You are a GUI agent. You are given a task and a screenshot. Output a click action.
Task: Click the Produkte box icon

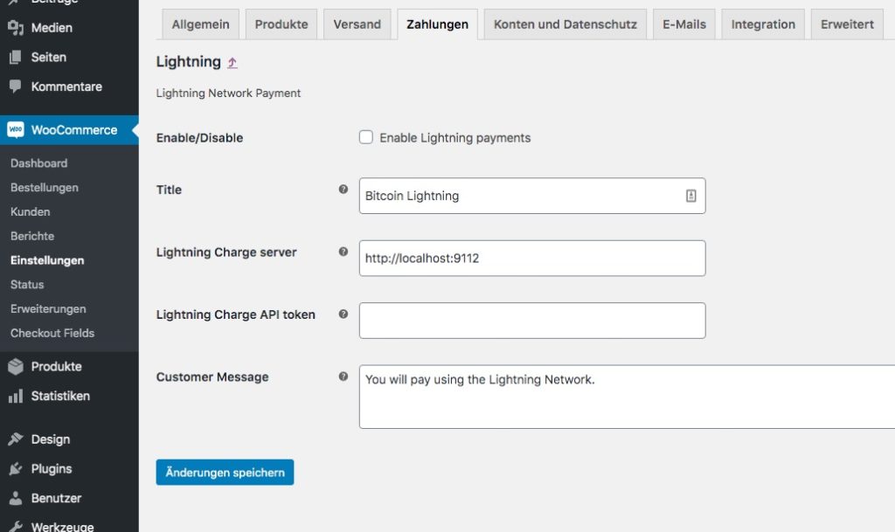click(16, 367)
